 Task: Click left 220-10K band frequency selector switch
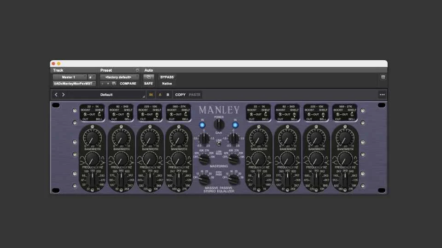(150, 180)
